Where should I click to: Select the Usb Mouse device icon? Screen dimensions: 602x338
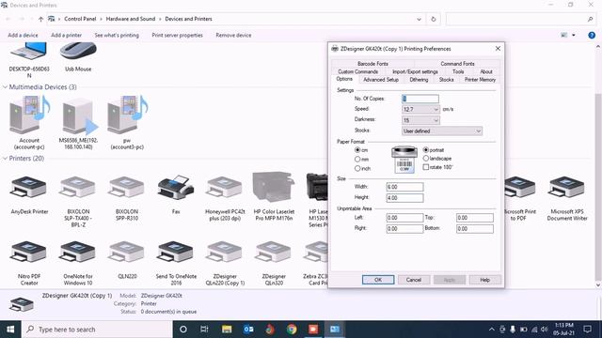tap(78, 51)
